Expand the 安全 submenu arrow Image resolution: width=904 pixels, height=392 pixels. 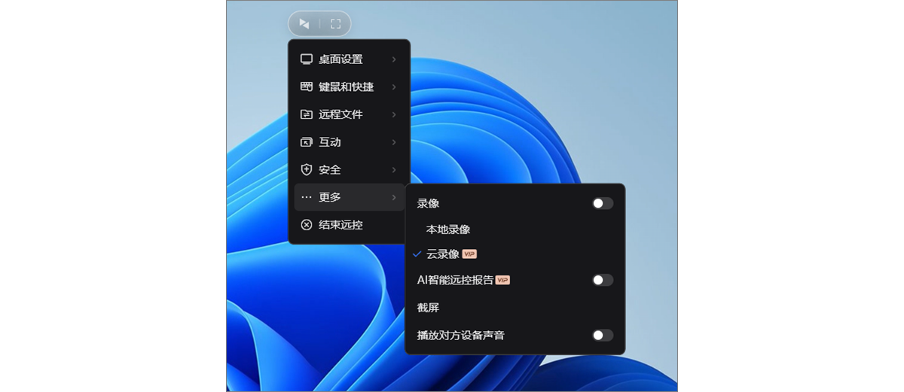pyautogui.click(x=394, y=169)
